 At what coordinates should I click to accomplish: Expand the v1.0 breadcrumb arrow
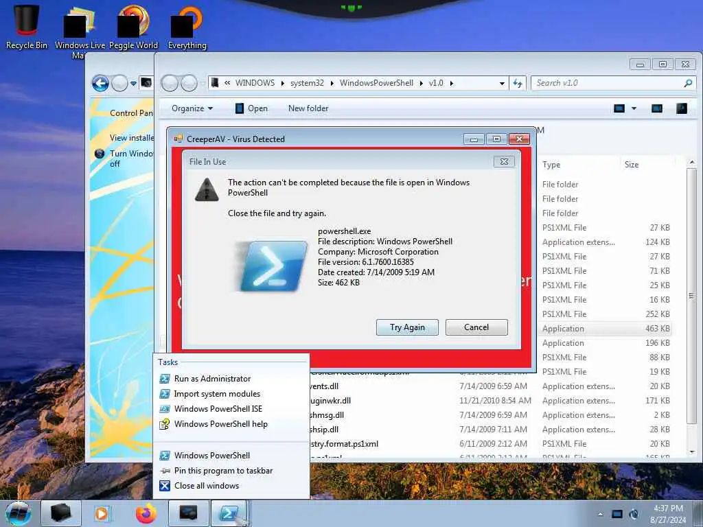(x=452, y=83)
